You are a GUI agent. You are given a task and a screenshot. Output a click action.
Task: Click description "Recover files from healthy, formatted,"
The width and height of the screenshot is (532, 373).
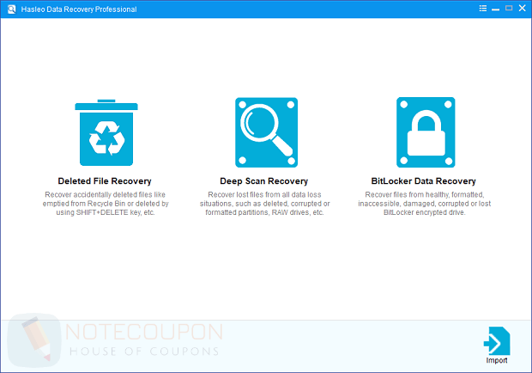pyautogui.click(x=425, y=194)
